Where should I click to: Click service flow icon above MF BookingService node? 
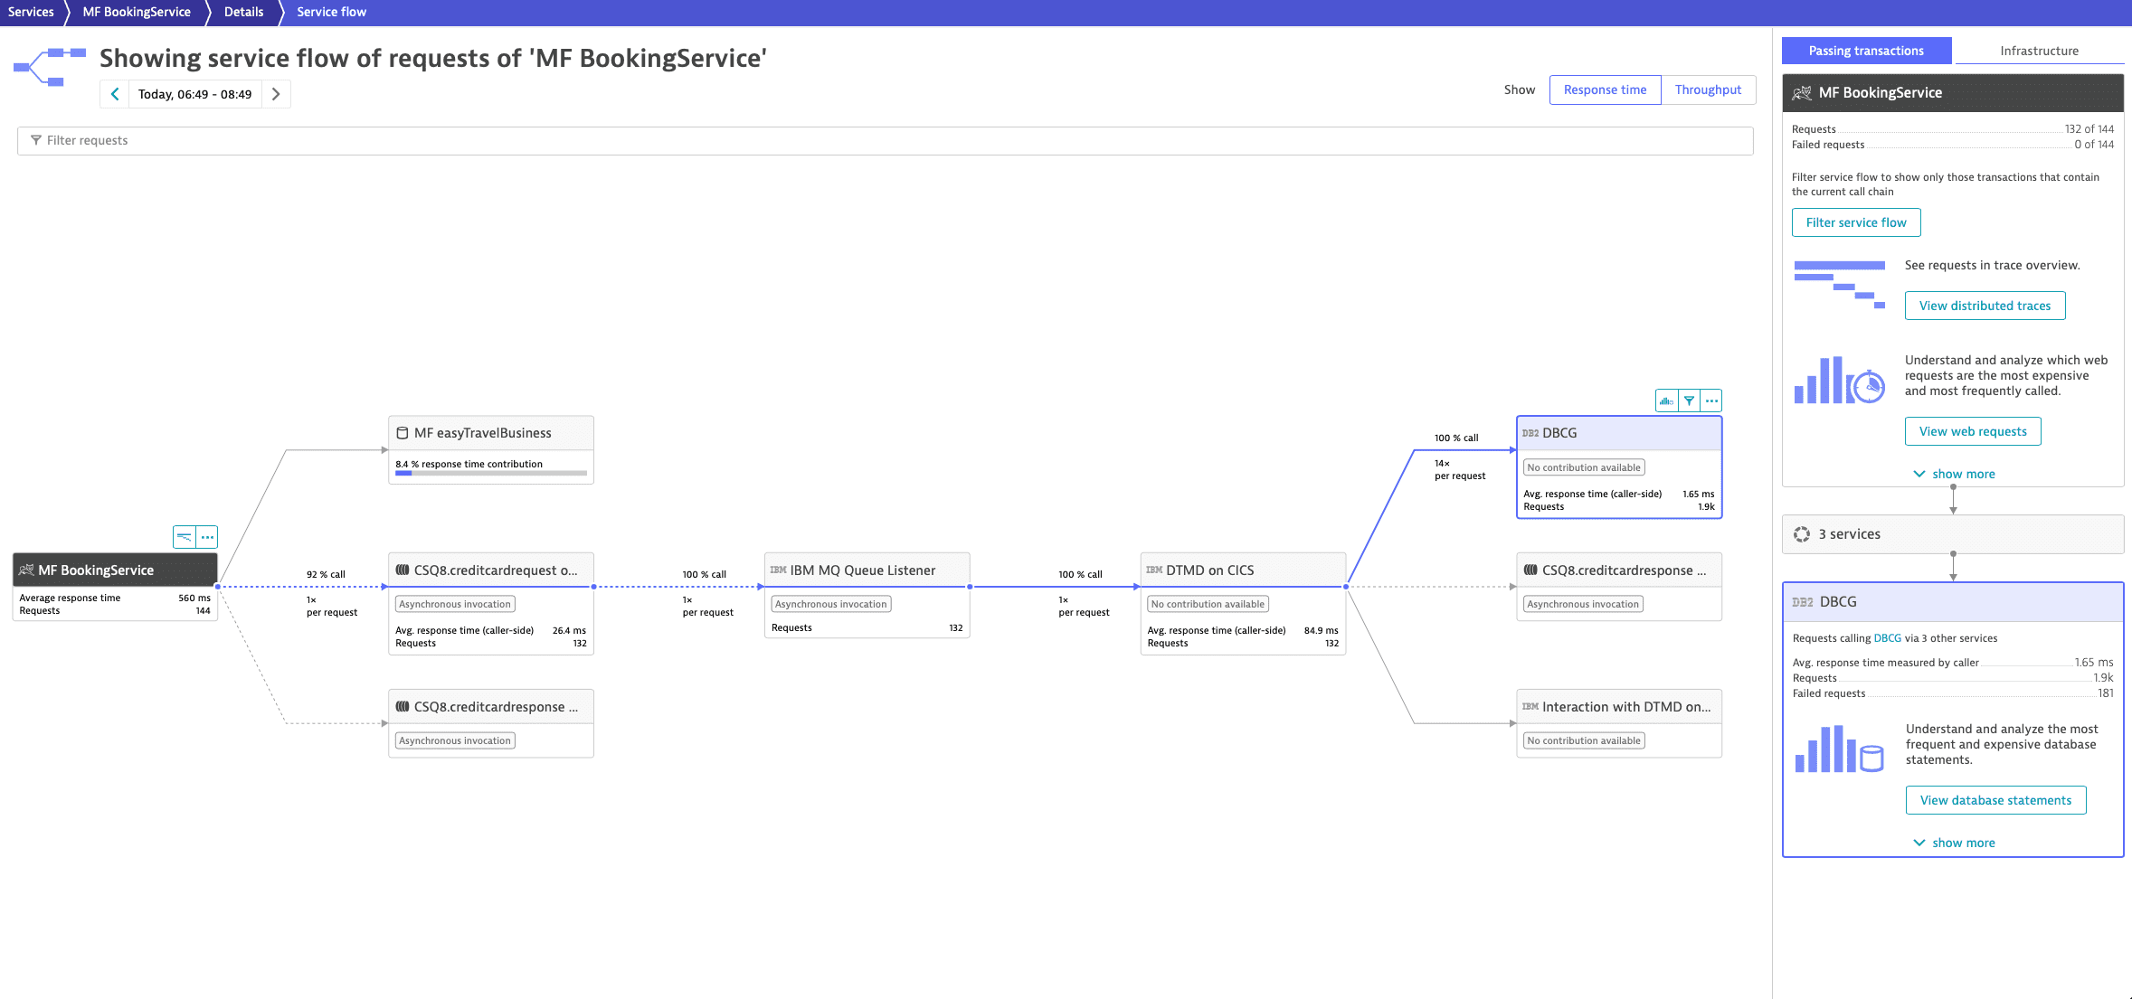coord(185,537)
